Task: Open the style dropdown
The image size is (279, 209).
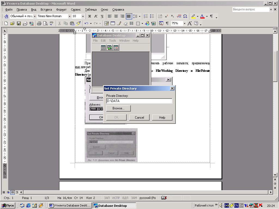Action: (x=35, y=16)
